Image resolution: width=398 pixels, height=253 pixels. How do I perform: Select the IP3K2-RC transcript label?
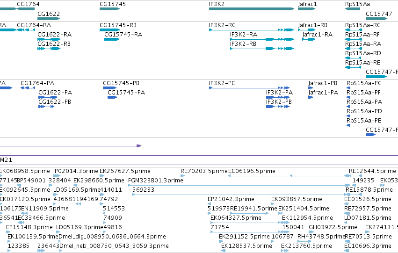click(x=222, y=25)
